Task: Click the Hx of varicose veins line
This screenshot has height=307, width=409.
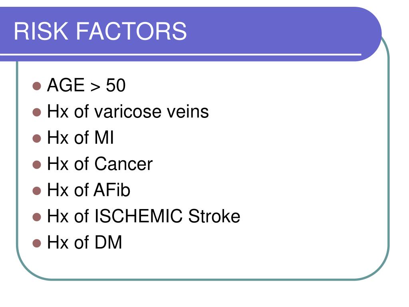Action: coord(128,112)
